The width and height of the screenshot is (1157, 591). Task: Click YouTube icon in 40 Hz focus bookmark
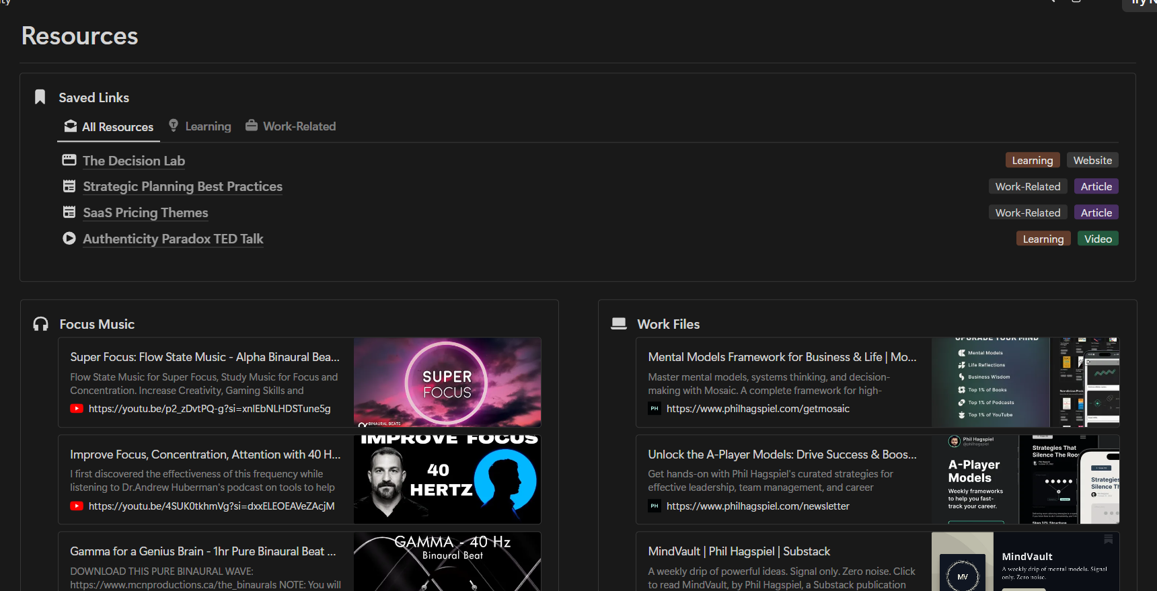pyautogui.click(x=77, y=506)
